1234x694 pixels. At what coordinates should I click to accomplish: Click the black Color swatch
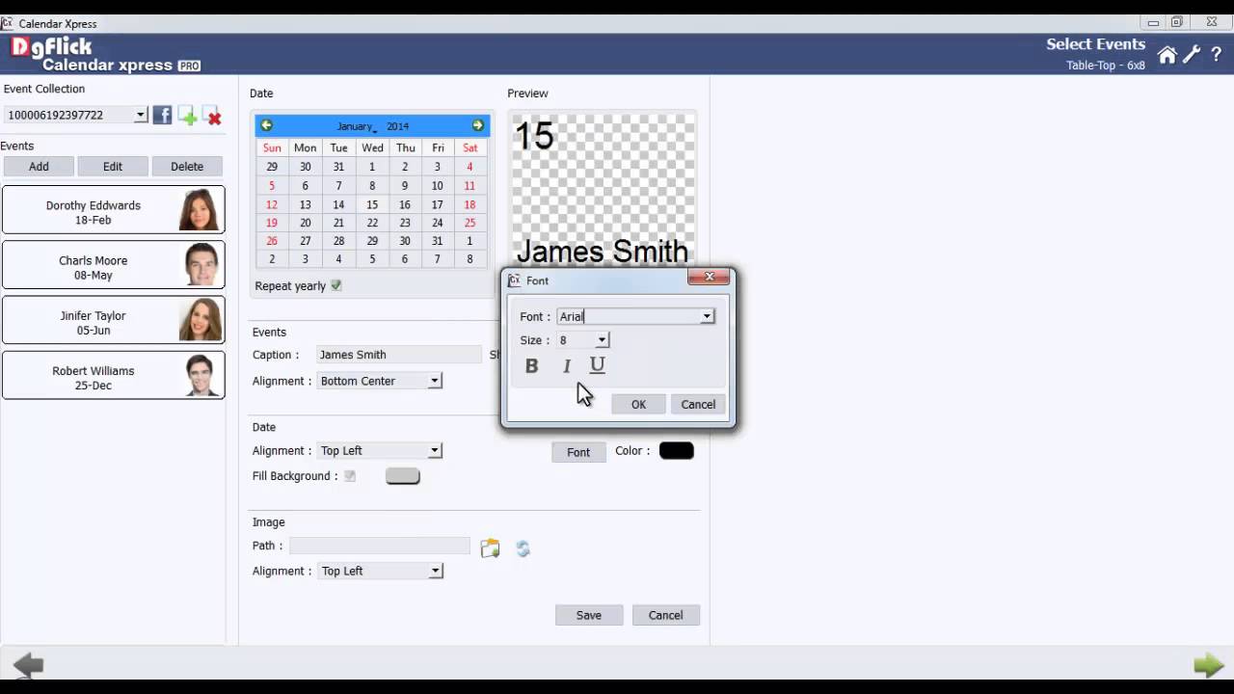677,450
